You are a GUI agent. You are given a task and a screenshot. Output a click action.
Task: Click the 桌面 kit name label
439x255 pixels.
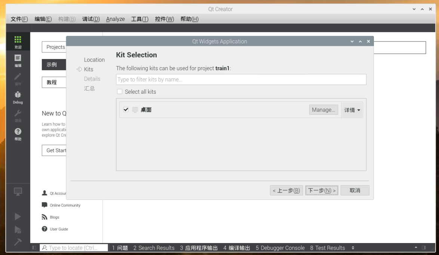[x=146, y=110]
